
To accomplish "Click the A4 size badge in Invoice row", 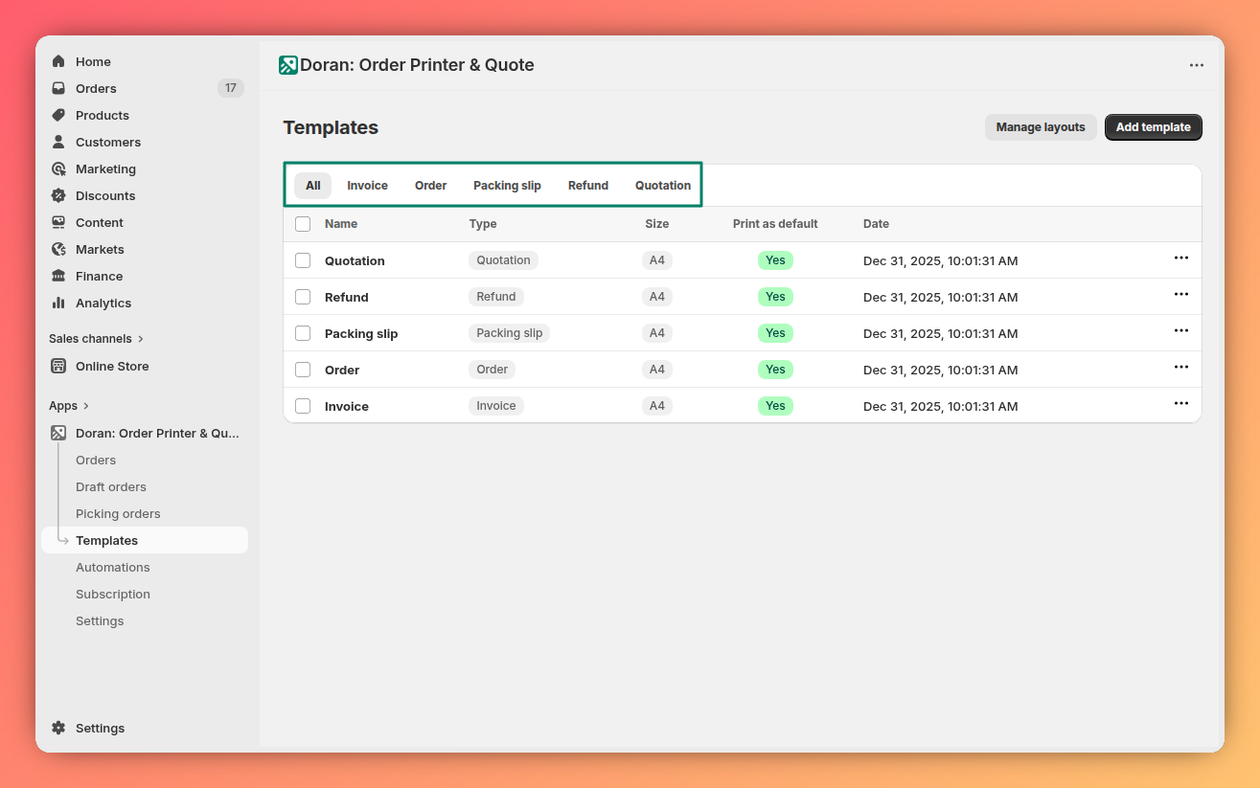I will [x=657, y=406].
